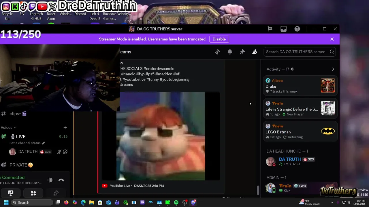
Task: Show pinned messages pin icon
Action: 242,52
